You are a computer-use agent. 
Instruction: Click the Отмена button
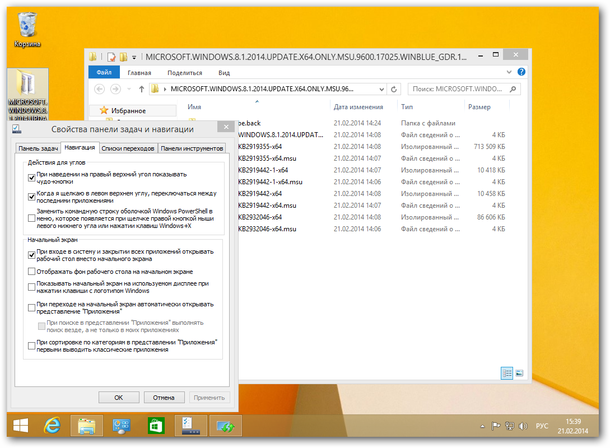[164, 398]
